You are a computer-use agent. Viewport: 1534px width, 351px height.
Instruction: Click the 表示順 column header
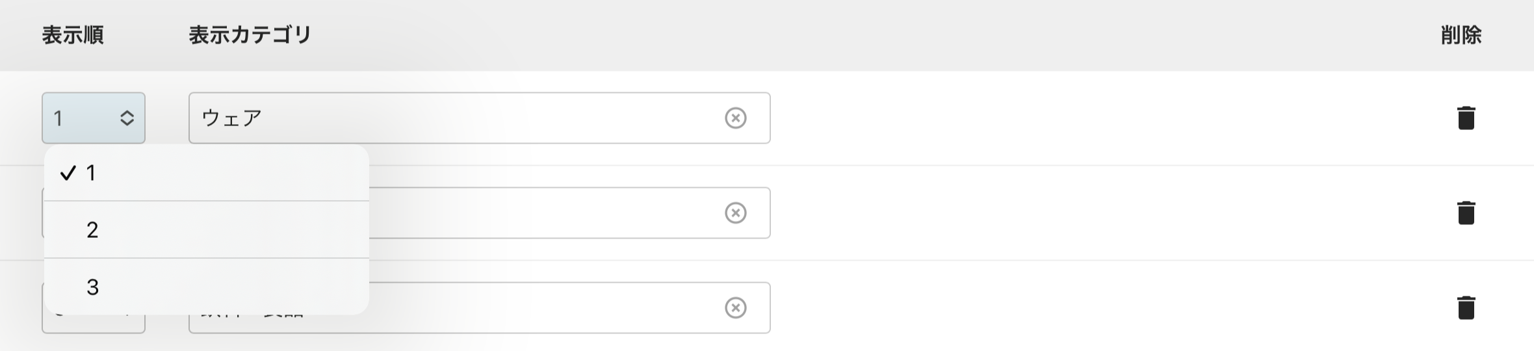coord(73,35)
